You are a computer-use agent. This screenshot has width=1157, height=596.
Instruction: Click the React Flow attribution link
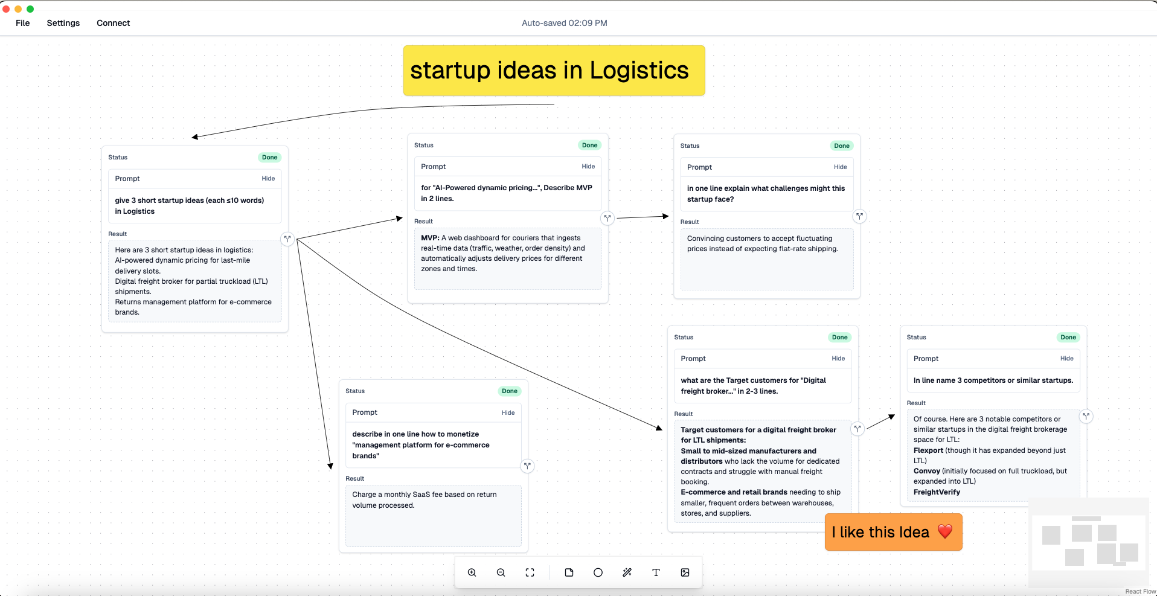1140,592
